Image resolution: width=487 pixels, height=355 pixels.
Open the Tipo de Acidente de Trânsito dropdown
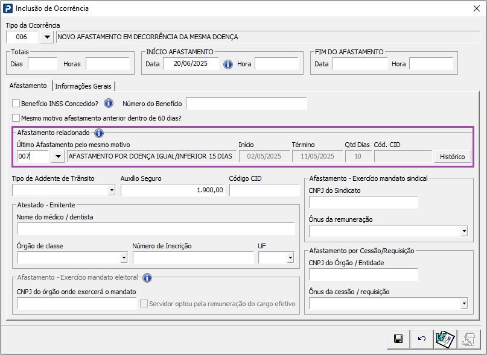(x=112, y=190)
